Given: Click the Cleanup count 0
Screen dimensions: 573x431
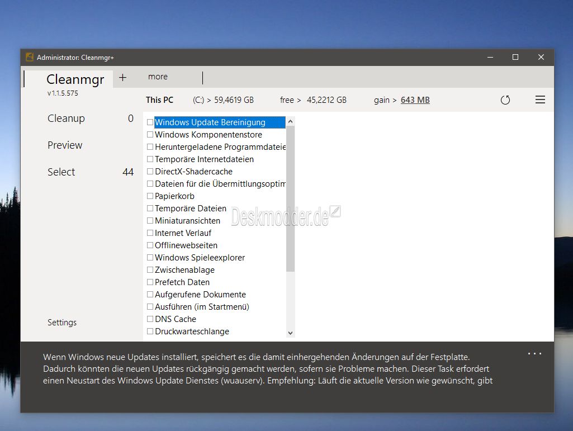Looking at the screenshot, I should pos(130,119).
